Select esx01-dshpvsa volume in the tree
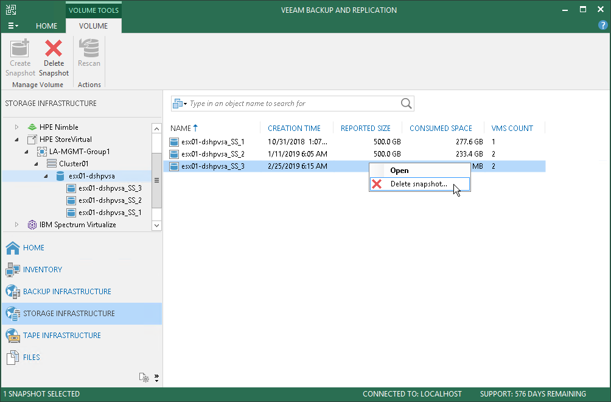 (x=91, y=176)
